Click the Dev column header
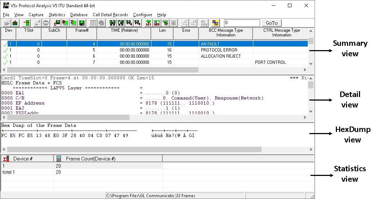Image resolution: width=377 pixels, height=199 pixels. coord(9,34)
